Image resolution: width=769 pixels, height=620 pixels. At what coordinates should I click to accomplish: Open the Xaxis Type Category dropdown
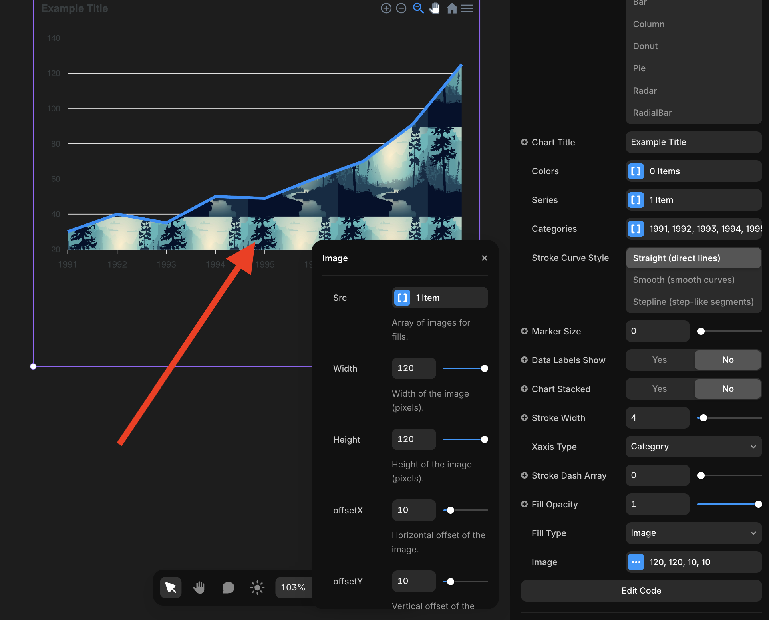[693, 447]
